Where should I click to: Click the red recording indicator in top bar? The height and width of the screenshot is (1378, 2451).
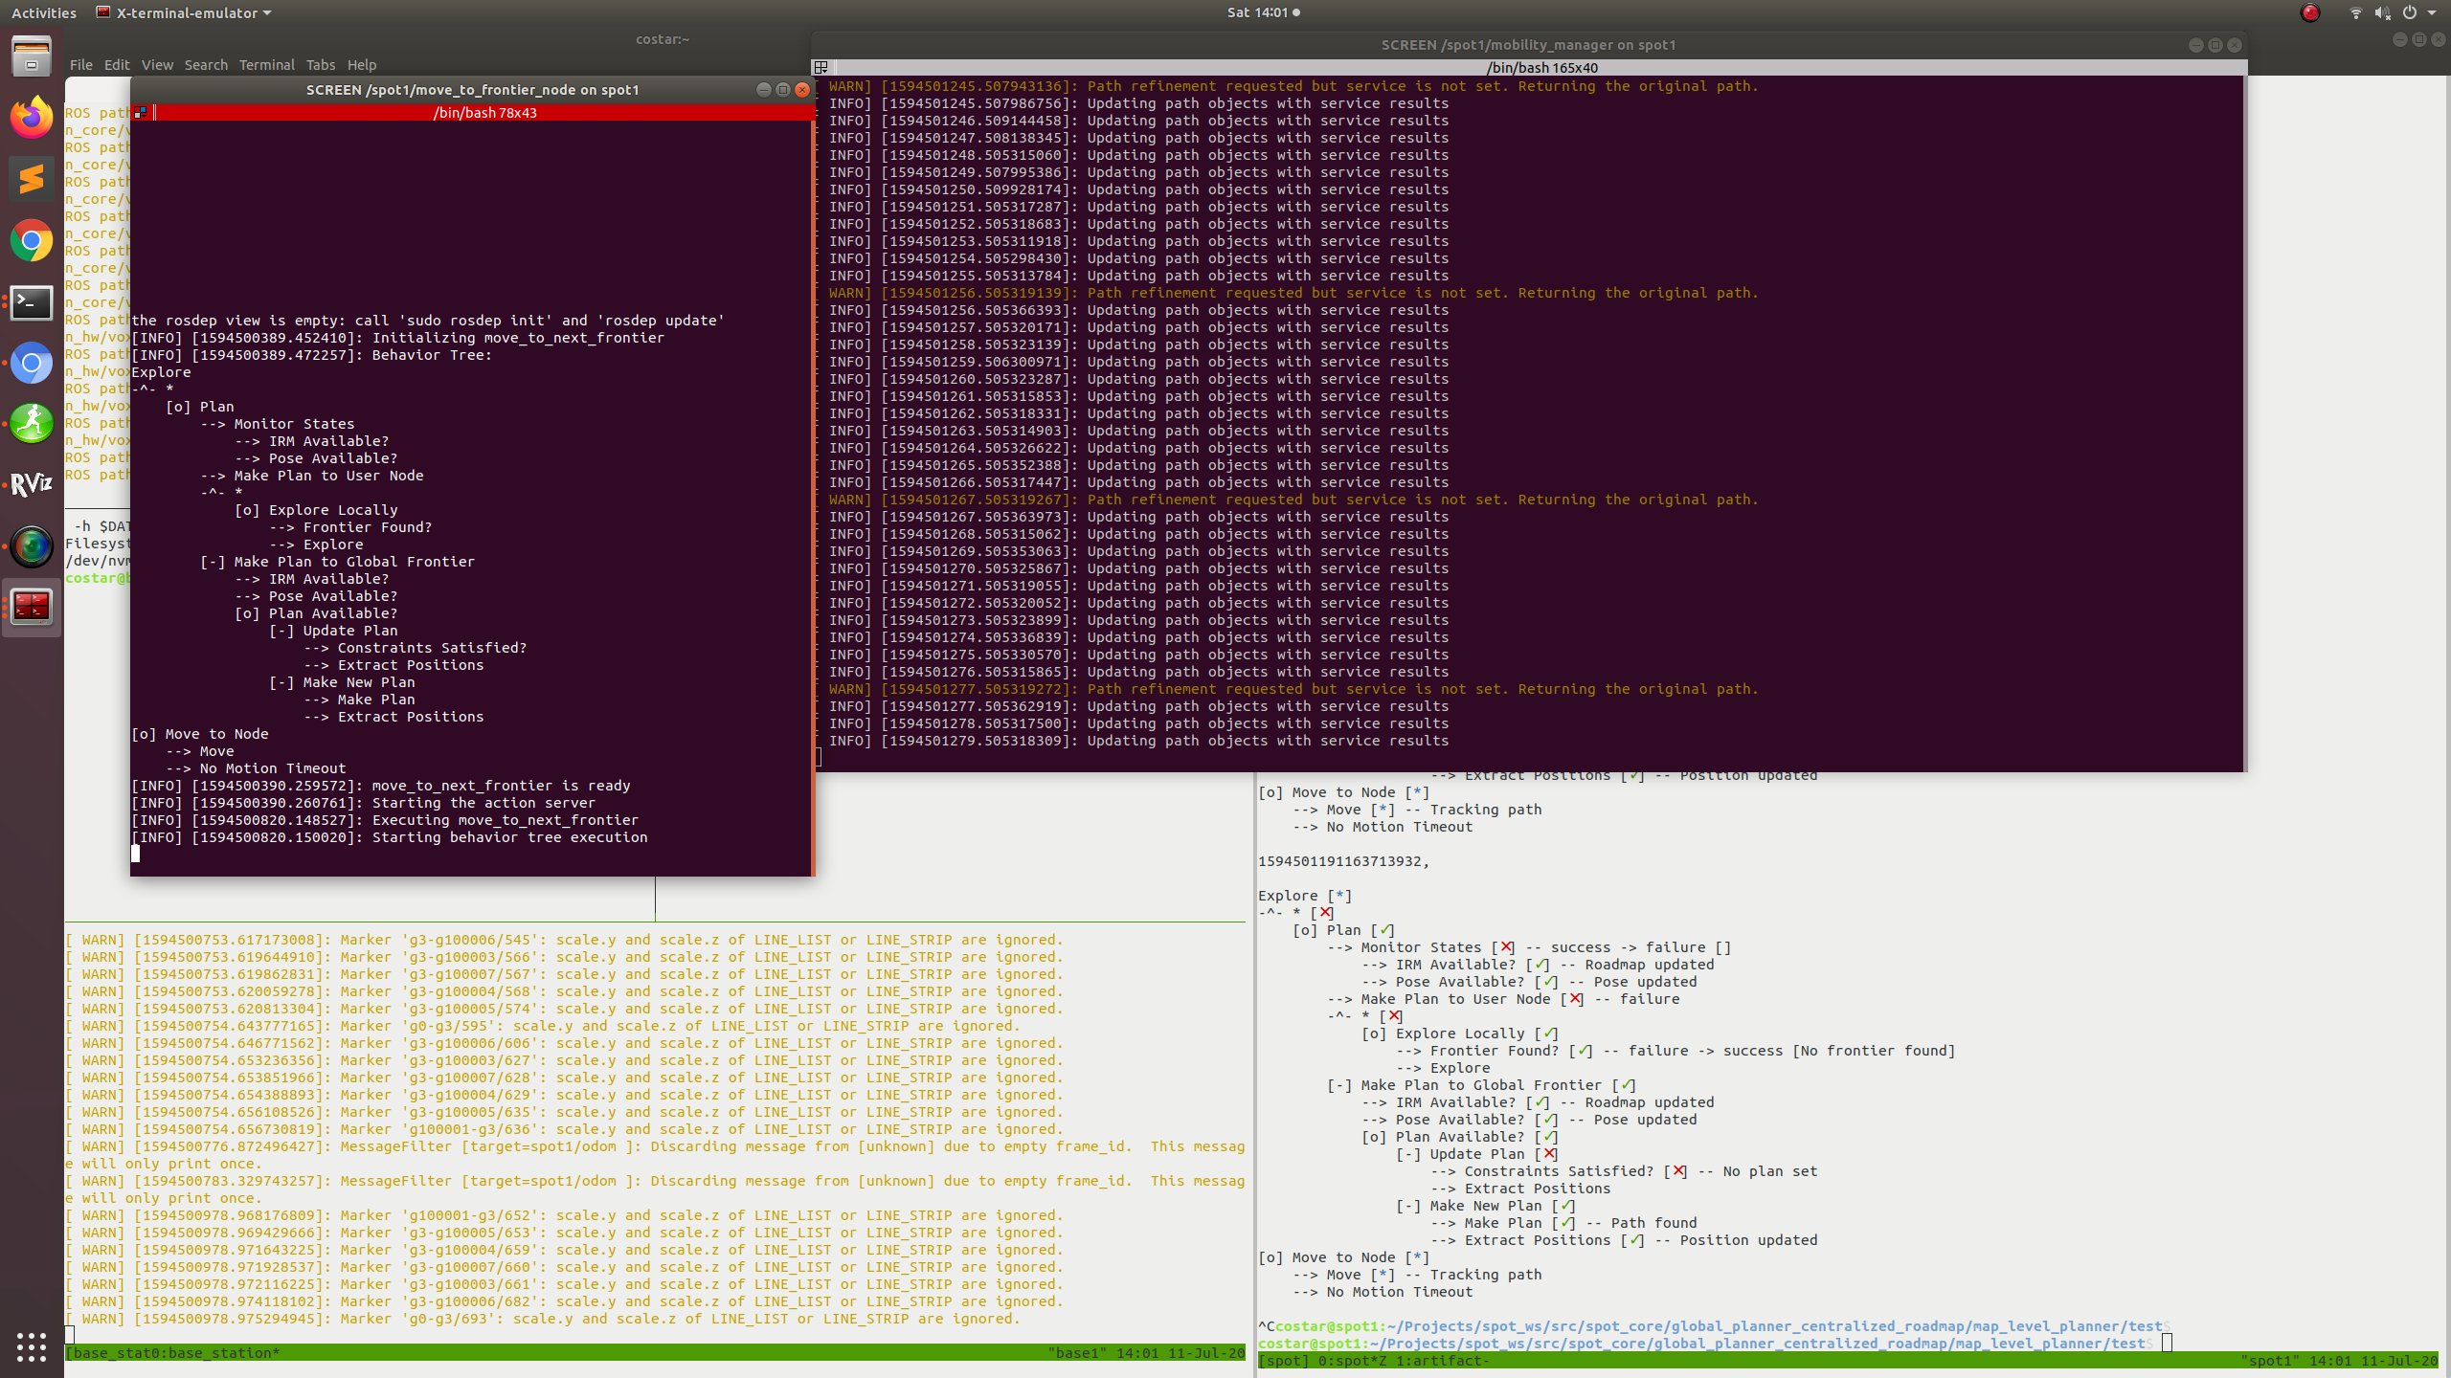click(x=2310, y=12)
